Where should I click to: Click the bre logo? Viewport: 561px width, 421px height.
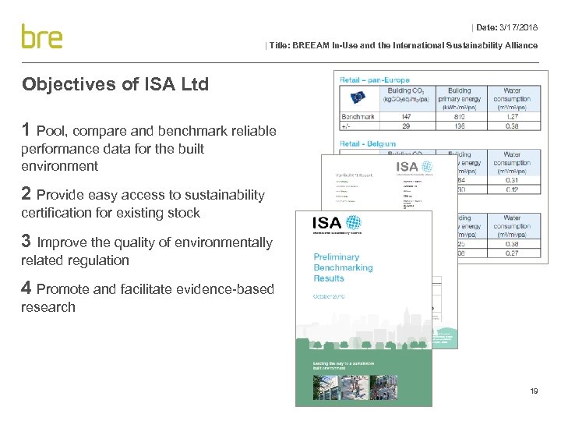pyautogui.click(x=42, y=36)
